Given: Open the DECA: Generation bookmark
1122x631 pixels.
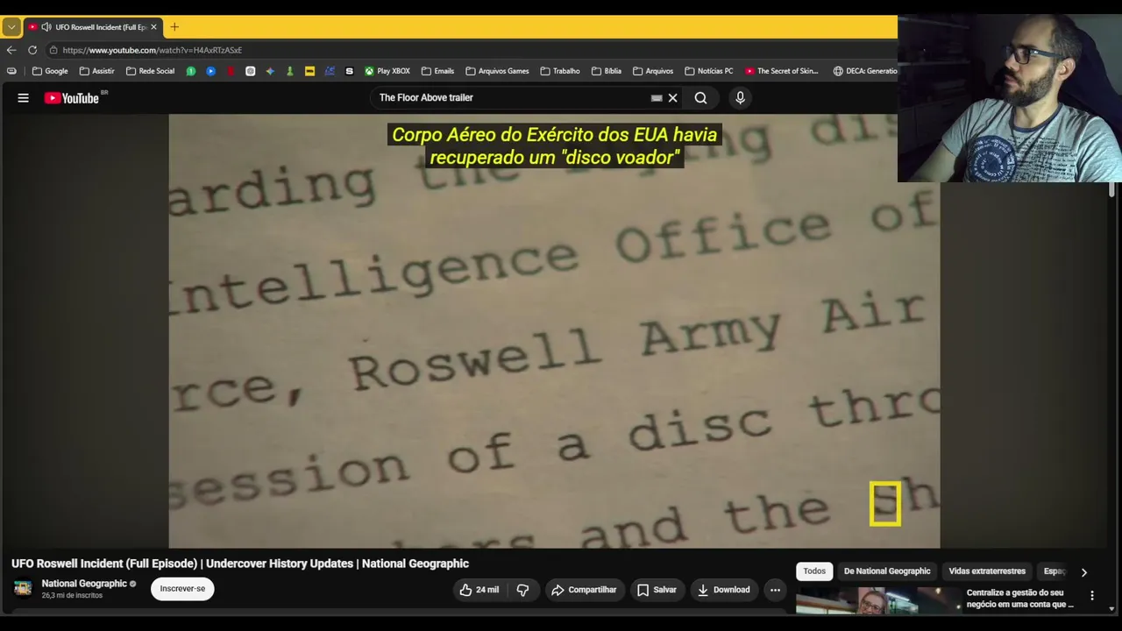Looking at the screenshot, I should [865, 71].
